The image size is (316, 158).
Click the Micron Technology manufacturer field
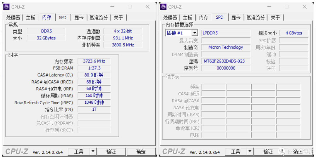click(226, 47)
